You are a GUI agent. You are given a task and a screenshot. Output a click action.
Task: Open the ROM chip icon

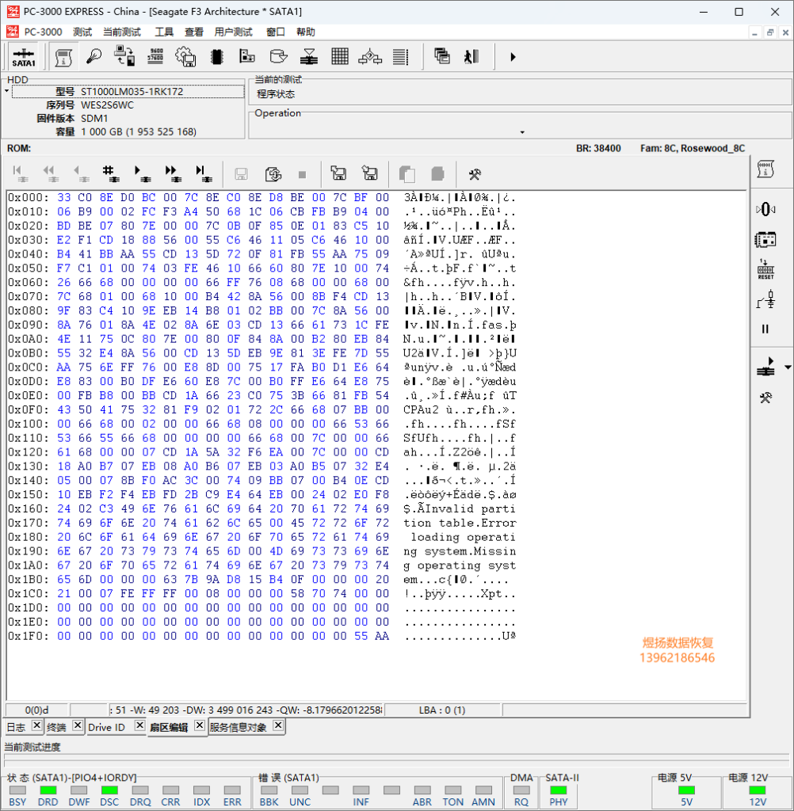coord(217,56)
